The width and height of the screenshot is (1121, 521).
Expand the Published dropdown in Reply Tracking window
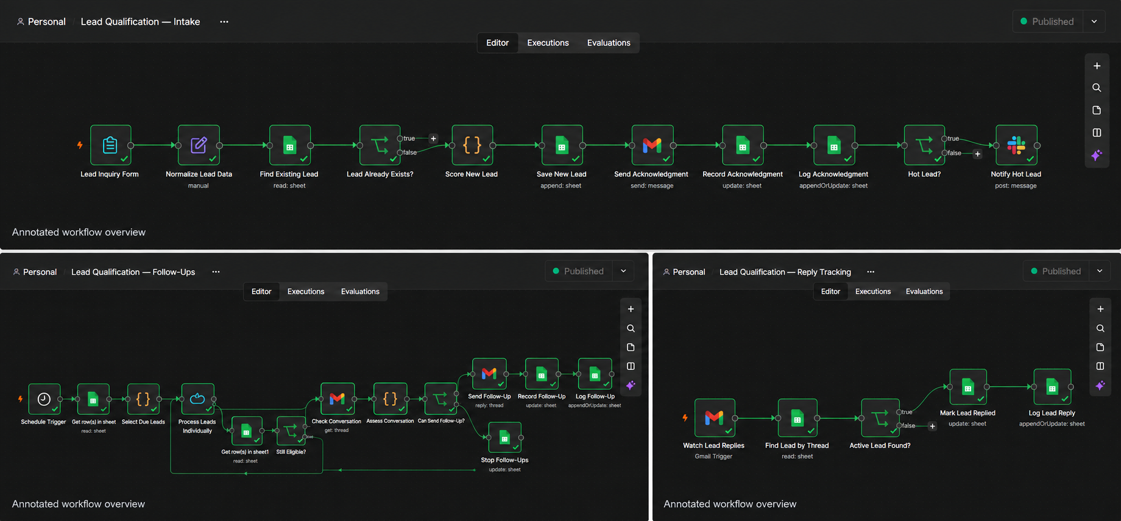coord(1100,271)
